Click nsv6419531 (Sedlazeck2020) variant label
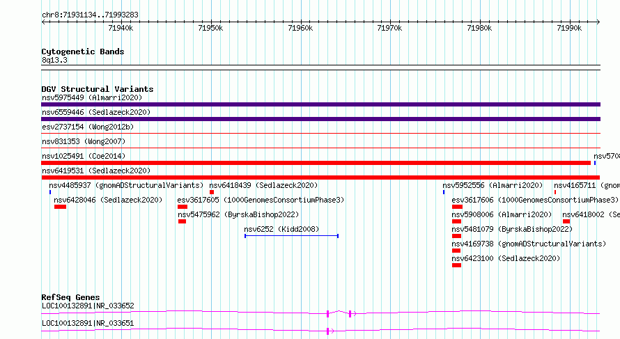The image size is (620, 339). pos(96,171)
